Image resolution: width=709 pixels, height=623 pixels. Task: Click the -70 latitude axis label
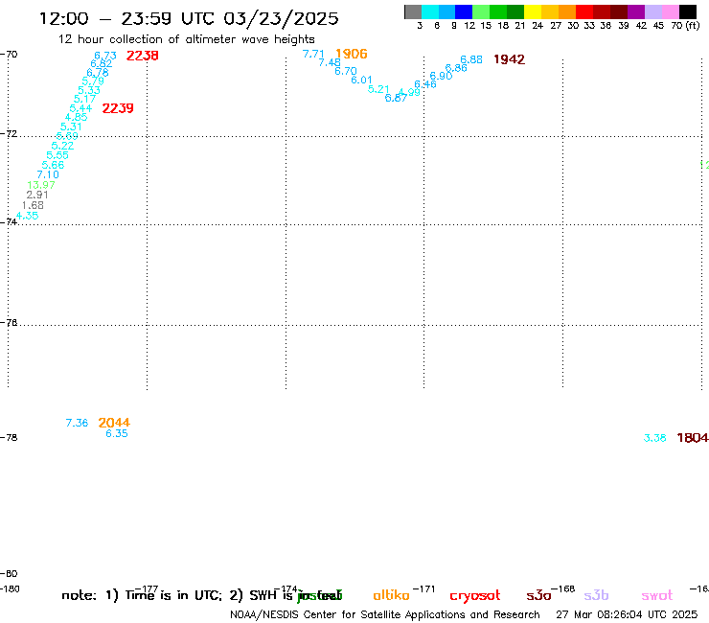click(10, 55)
